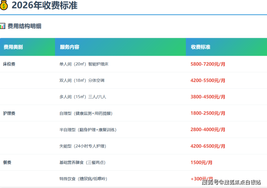Select the 护理费 category cell
Viewport: 267px width, 188px height.
[9, 113]
